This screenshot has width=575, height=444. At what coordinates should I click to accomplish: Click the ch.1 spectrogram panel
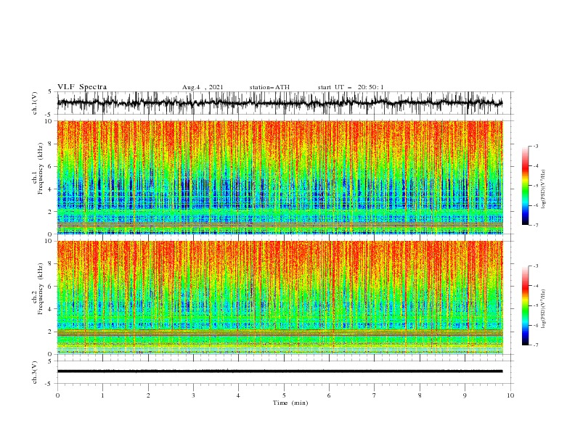[x=280, y=177]
